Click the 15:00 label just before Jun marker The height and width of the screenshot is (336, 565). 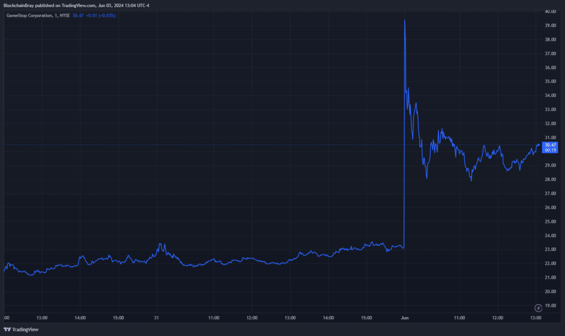pyautogui.click(x=366, y=318)
